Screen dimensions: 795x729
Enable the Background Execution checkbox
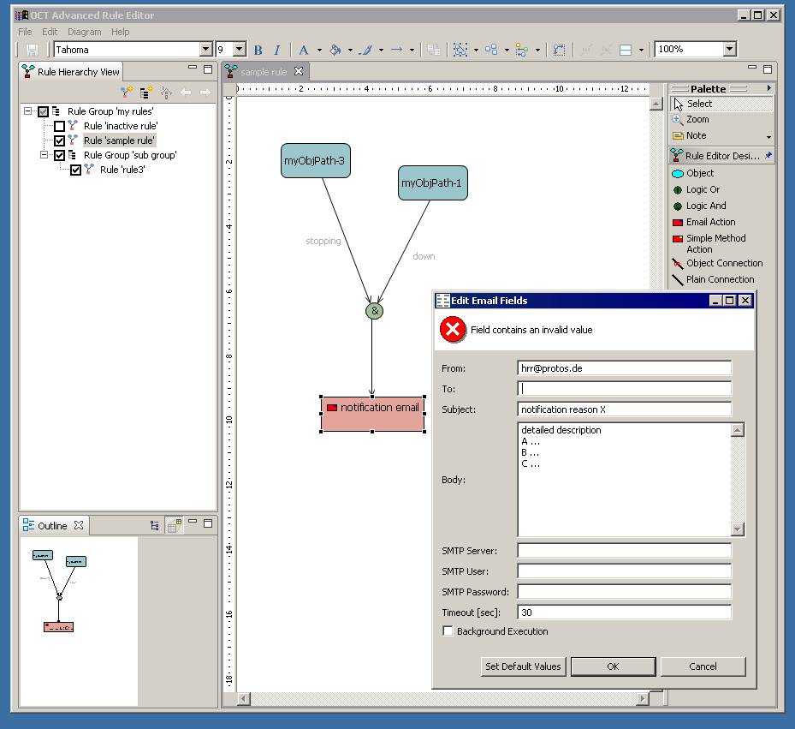[448, 631]
